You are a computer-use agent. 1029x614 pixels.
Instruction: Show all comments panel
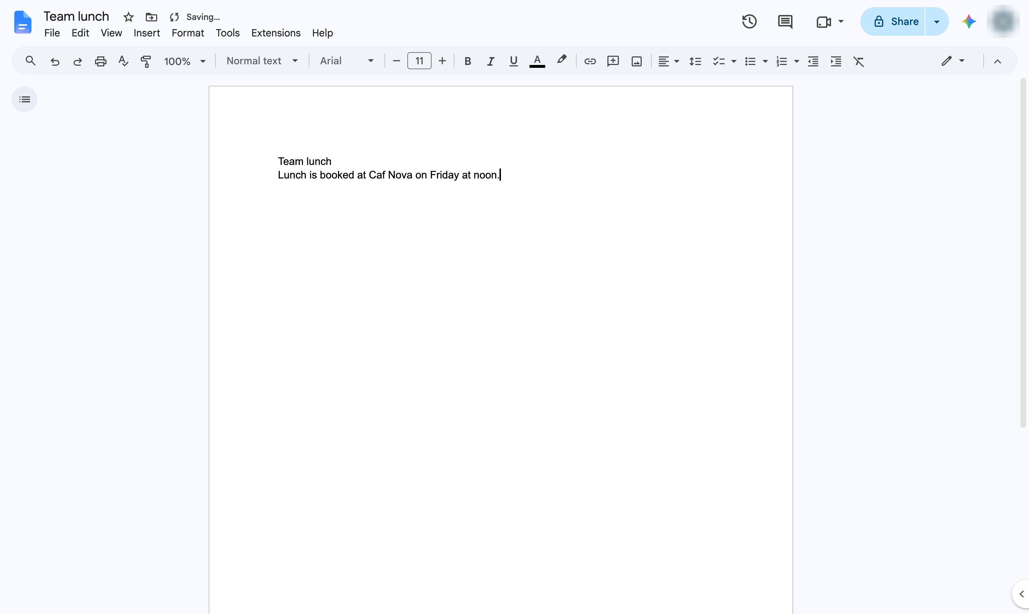tap(785, 21)
